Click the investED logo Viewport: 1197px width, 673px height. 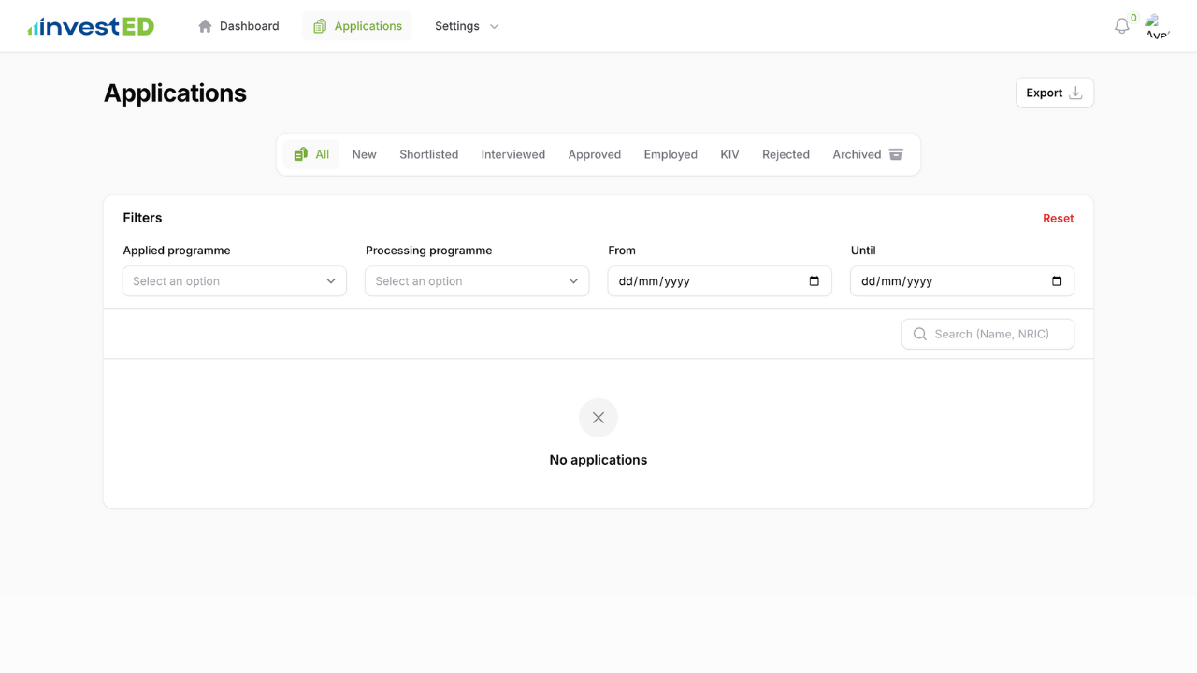(x=90, y=25)
